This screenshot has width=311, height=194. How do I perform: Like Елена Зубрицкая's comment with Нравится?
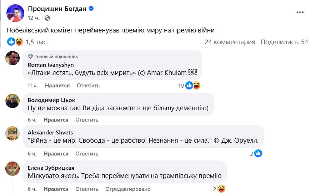click(x=56, y=189)
